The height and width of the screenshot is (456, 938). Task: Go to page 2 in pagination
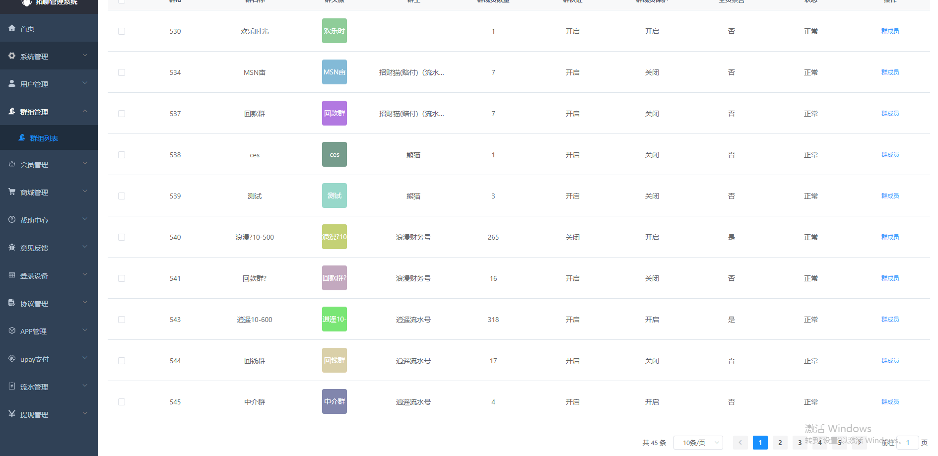pos(780,443)
